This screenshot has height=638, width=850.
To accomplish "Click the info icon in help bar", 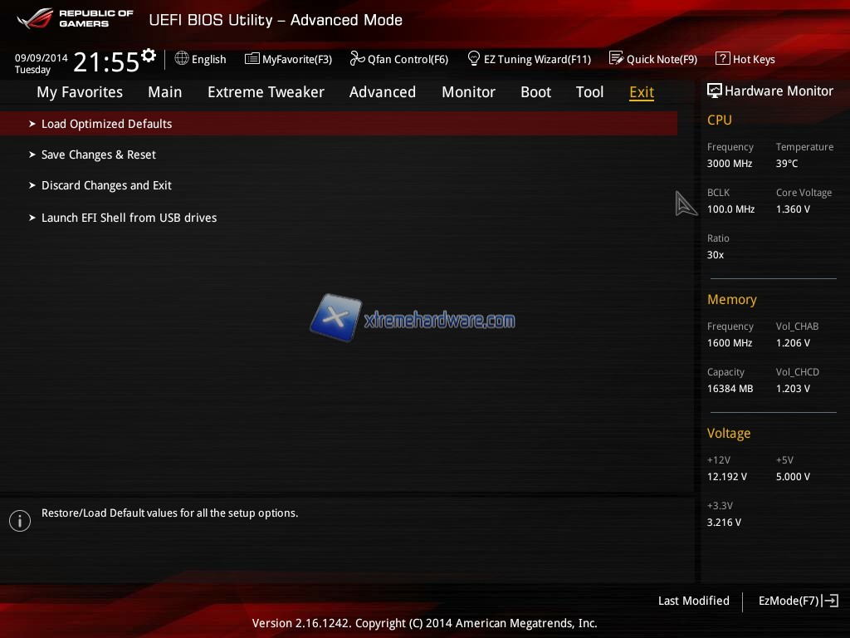I will [x=19, y=521].
